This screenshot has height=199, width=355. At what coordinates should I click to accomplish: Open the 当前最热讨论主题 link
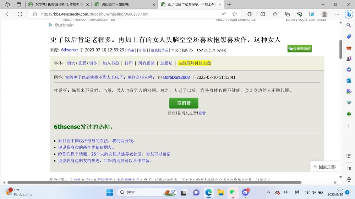pyautogui.click(x=195, y=63)
